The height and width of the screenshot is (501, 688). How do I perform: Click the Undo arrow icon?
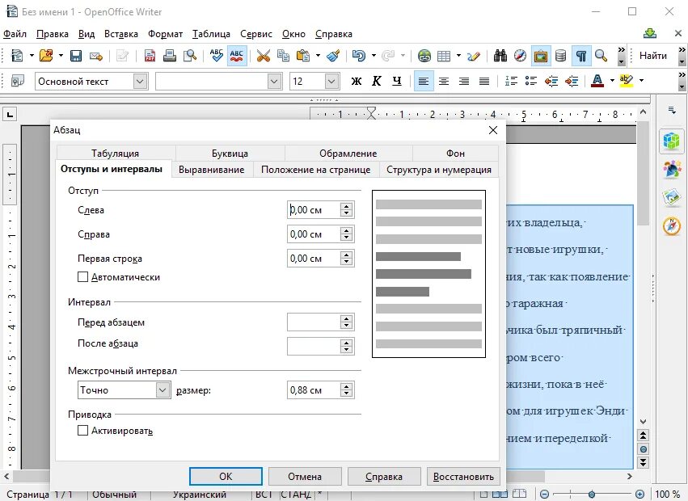(x=359, y=56)
